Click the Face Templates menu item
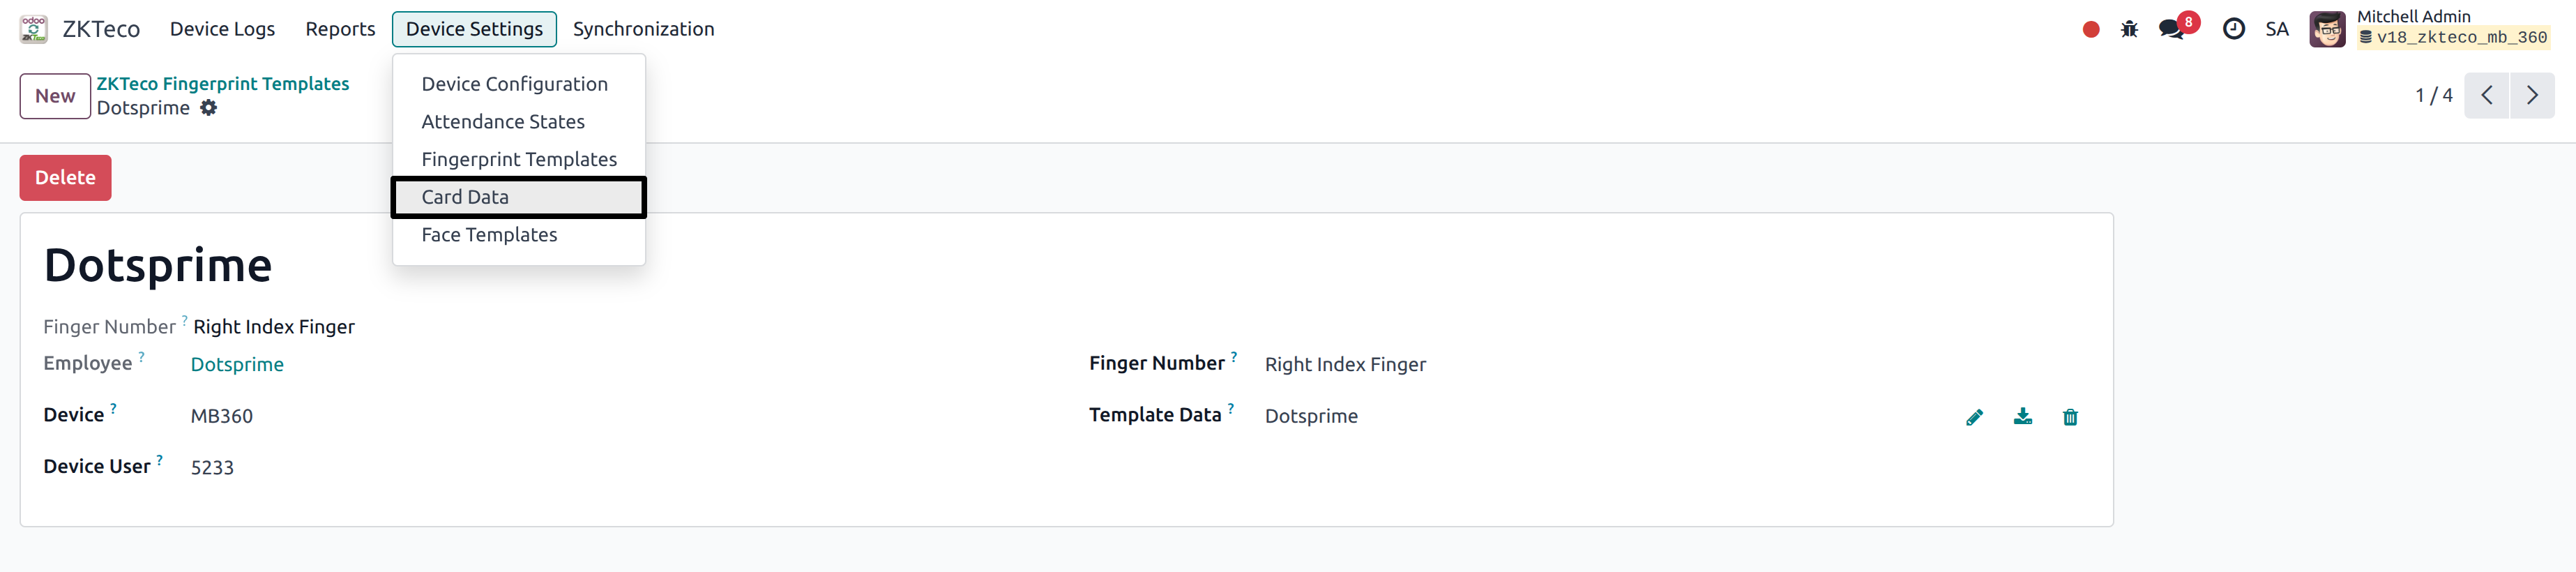 [489, 235]
